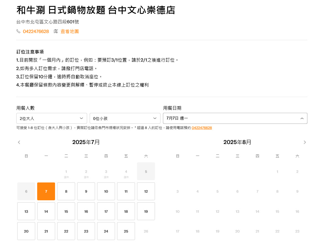Choose July 10 as dining date

pyautogui.click(x=106, y=192)
